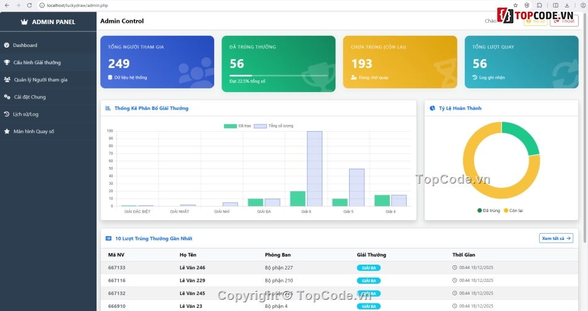The height and width of the screenshot is (311, 588).
Task: Click the history clock icon for Lịch sử/Log
Action: [7, 114]
